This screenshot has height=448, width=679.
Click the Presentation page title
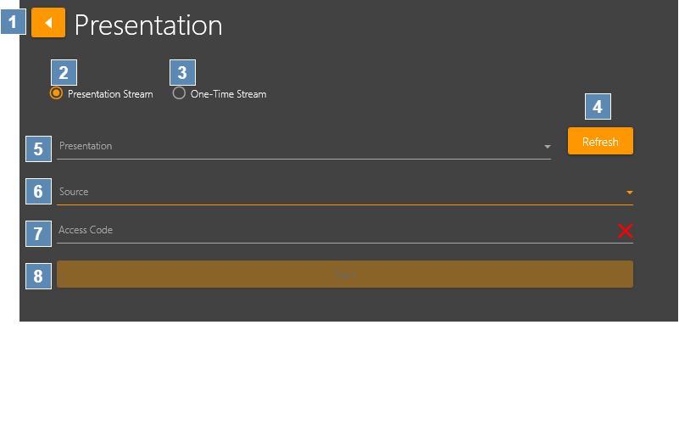tap(148, 25)
